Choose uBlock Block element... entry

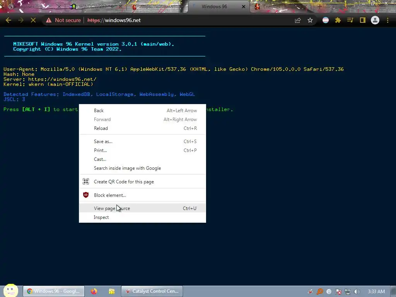(x=142, y=195)
